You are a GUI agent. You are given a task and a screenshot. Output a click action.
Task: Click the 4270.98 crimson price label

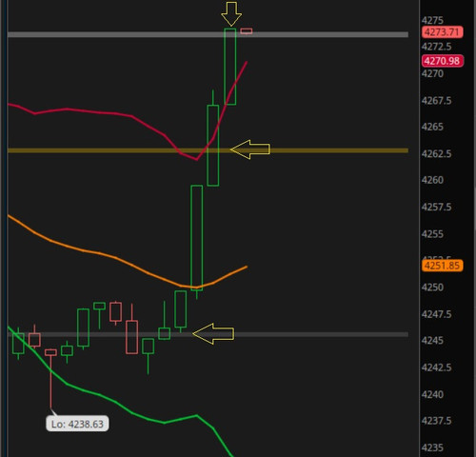(x=443, y=61)
